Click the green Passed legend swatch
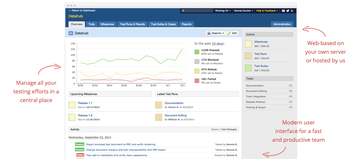The height and width of the screenshot is (159, 347). click(197, 52)
